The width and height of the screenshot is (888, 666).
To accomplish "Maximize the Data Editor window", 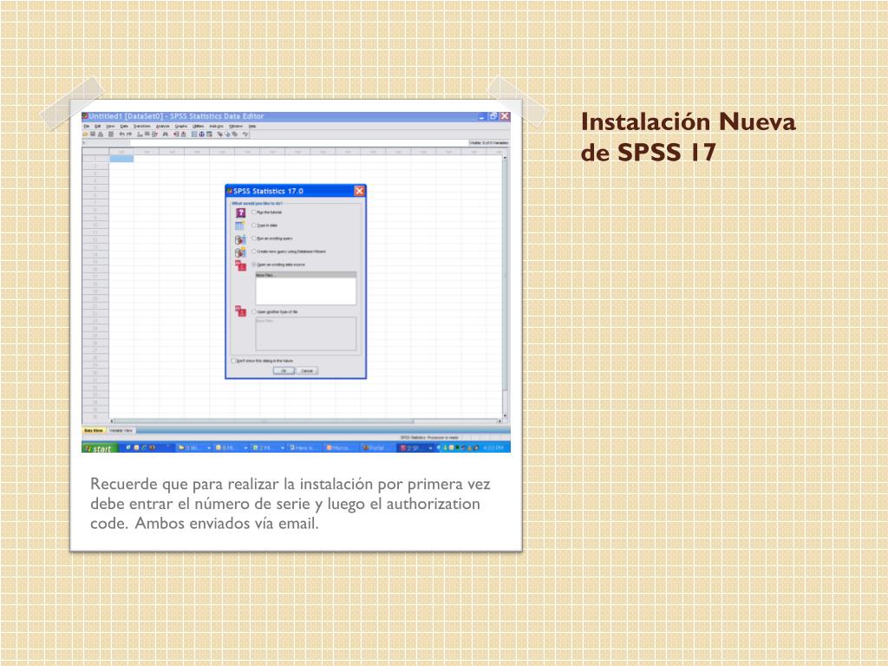I will (x=493, y=116).
